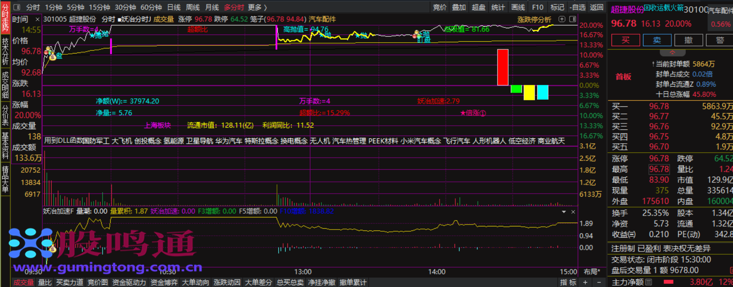733x287 pixels.
Task: Expand 更多 timeframe options
Action: coord(257,7)
